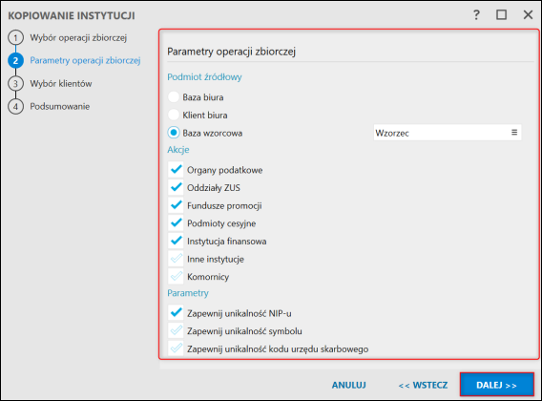The width and height of the screenshot is (542, 401).
Task: Close the Kopiowanie instytucji dialog
Action: [x=528, y=15]
